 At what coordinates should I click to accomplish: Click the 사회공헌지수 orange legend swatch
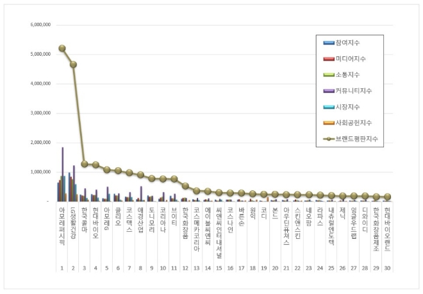(x=328, y=122)
